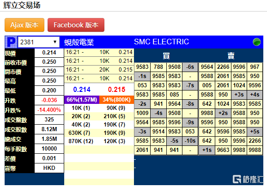Click the 成交股數 value 8.12M
The image size is (267, 187).
49,129
